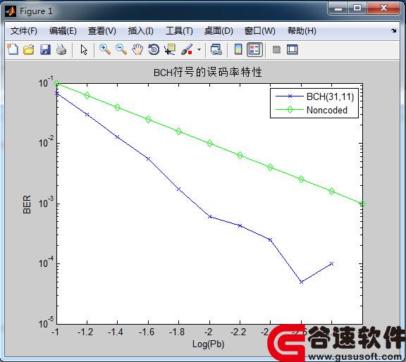The width and height of the screenshot is (406, 362).
Task: Open the 编辑(E) menu
Action: click(x=63, y=31)
